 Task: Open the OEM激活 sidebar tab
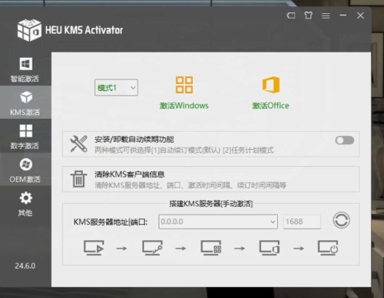(26, 170)
